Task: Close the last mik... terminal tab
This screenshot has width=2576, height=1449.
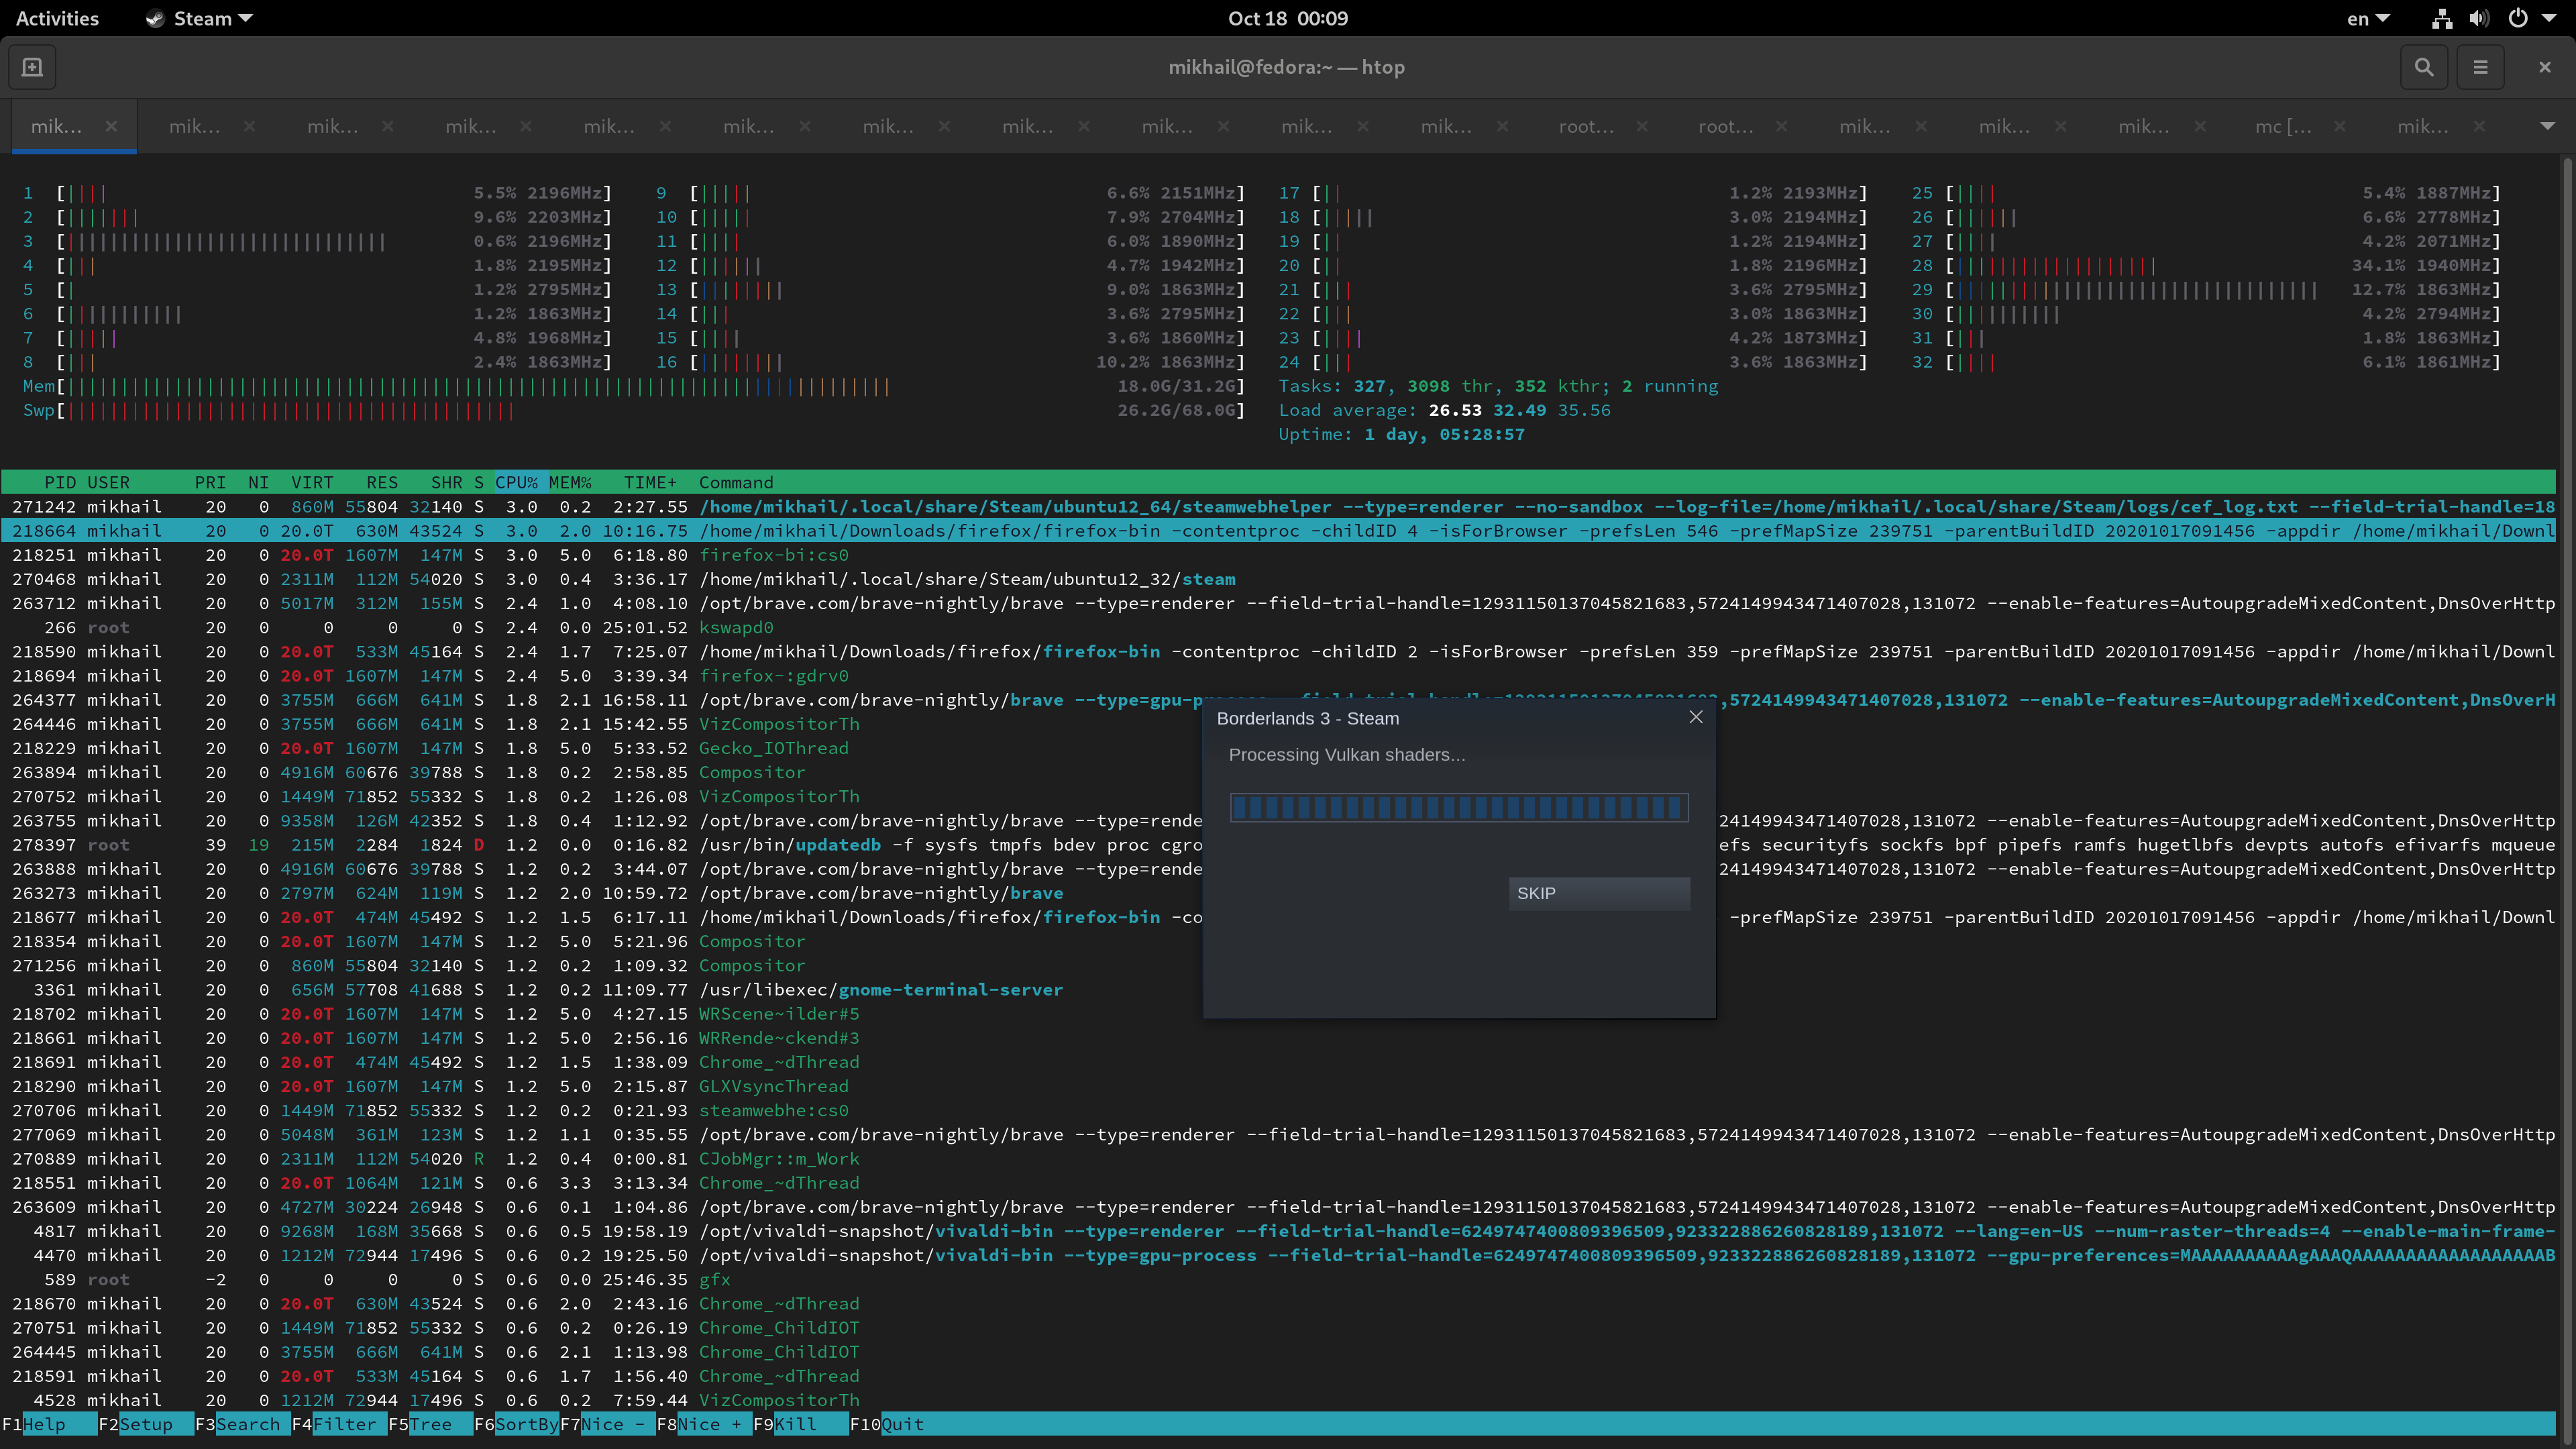Action: 2479,126
